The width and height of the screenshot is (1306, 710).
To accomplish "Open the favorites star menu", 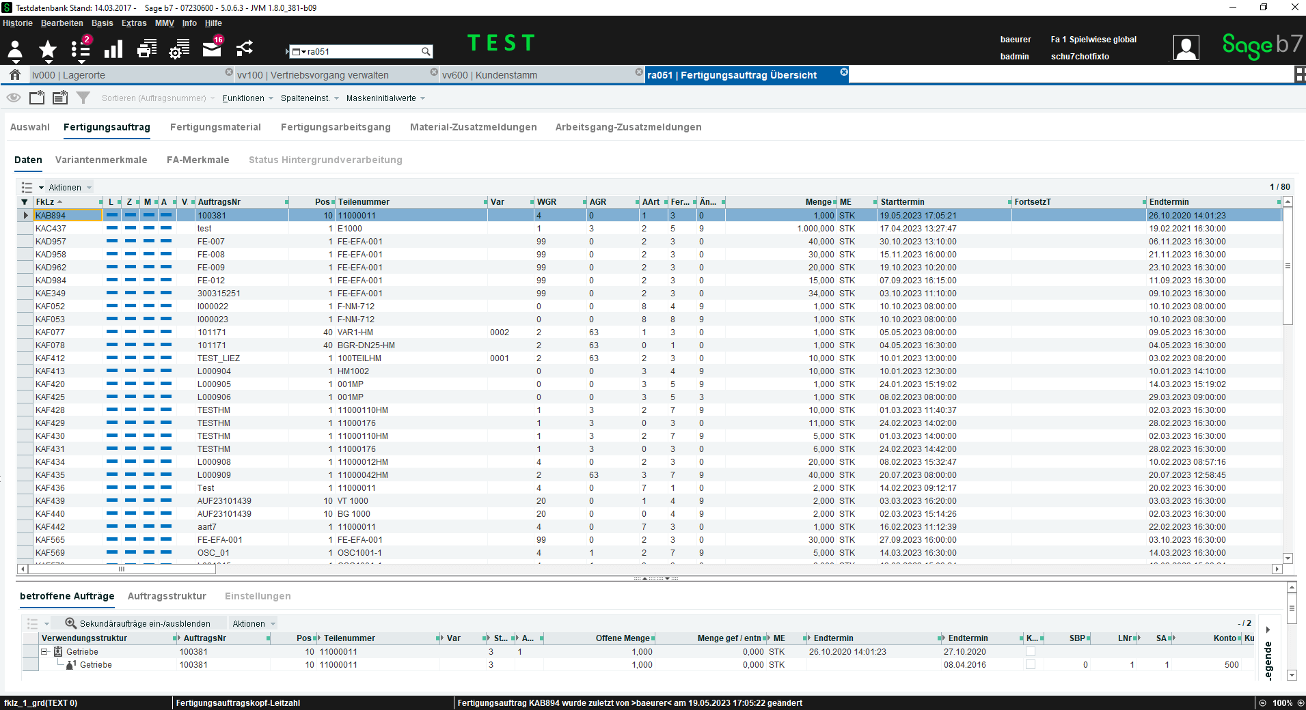I will (47, 49).
